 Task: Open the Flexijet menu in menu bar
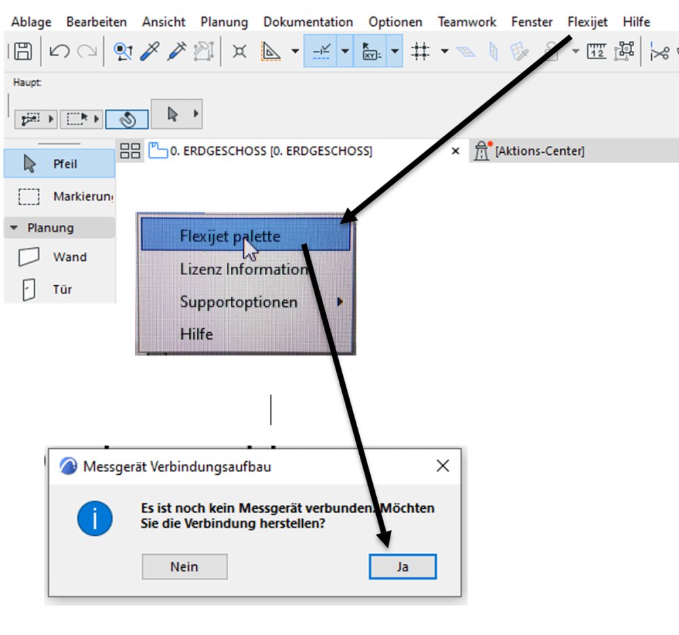[x=587, y=22]
